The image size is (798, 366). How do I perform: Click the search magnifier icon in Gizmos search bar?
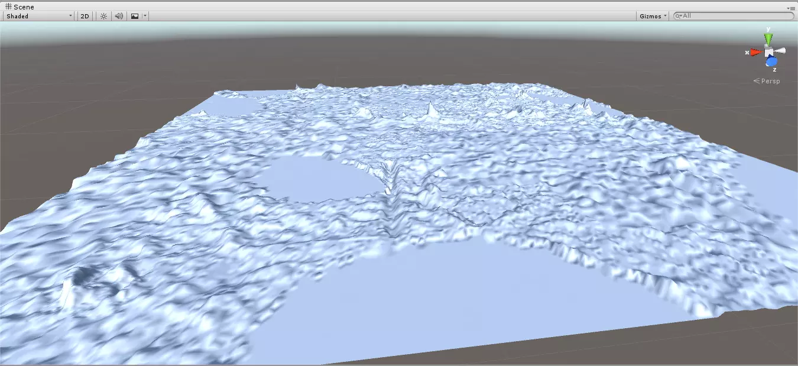[677, 16]
